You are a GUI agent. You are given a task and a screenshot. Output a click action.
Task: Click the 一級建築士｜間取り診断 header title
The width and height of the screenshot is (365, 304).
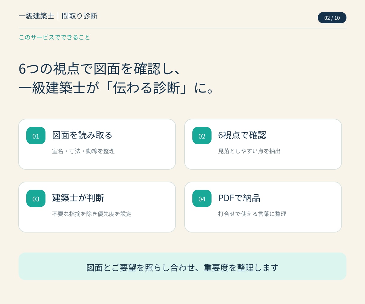58,16
